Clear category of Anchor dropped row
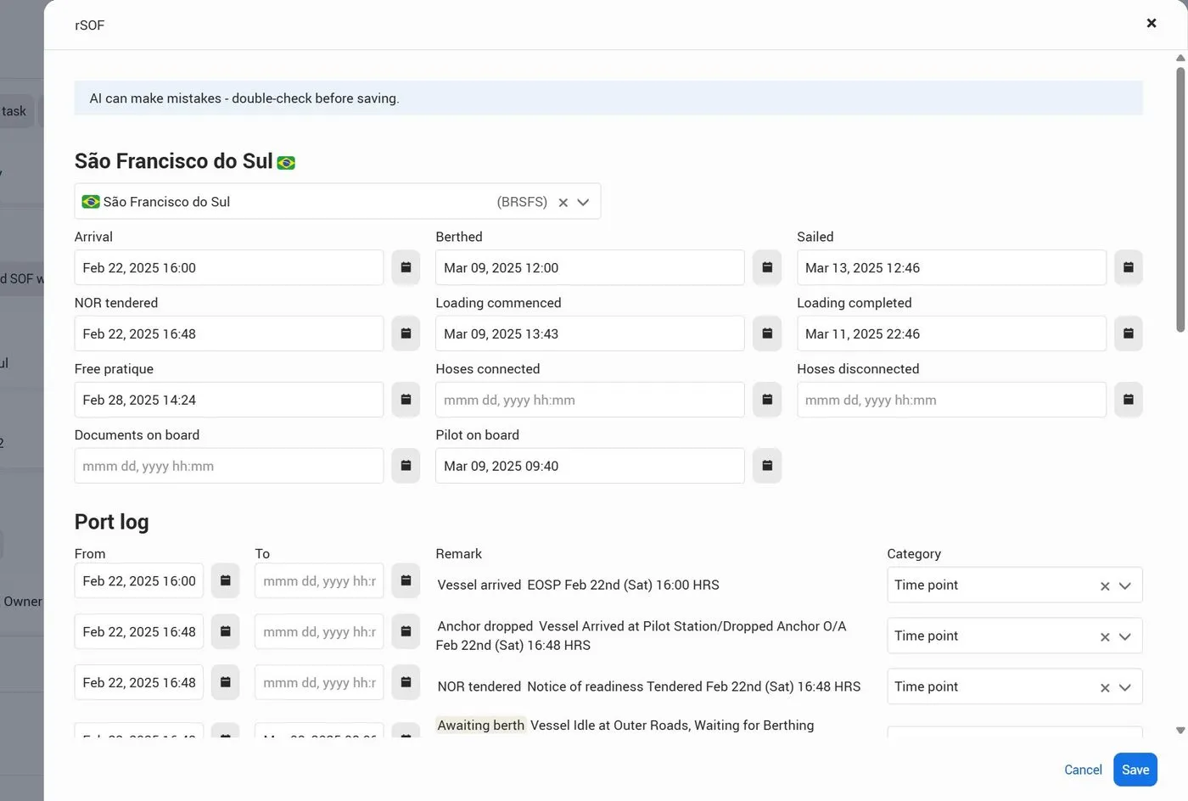The width and height of the screenshot is (1188, 801). [1105, 637]
